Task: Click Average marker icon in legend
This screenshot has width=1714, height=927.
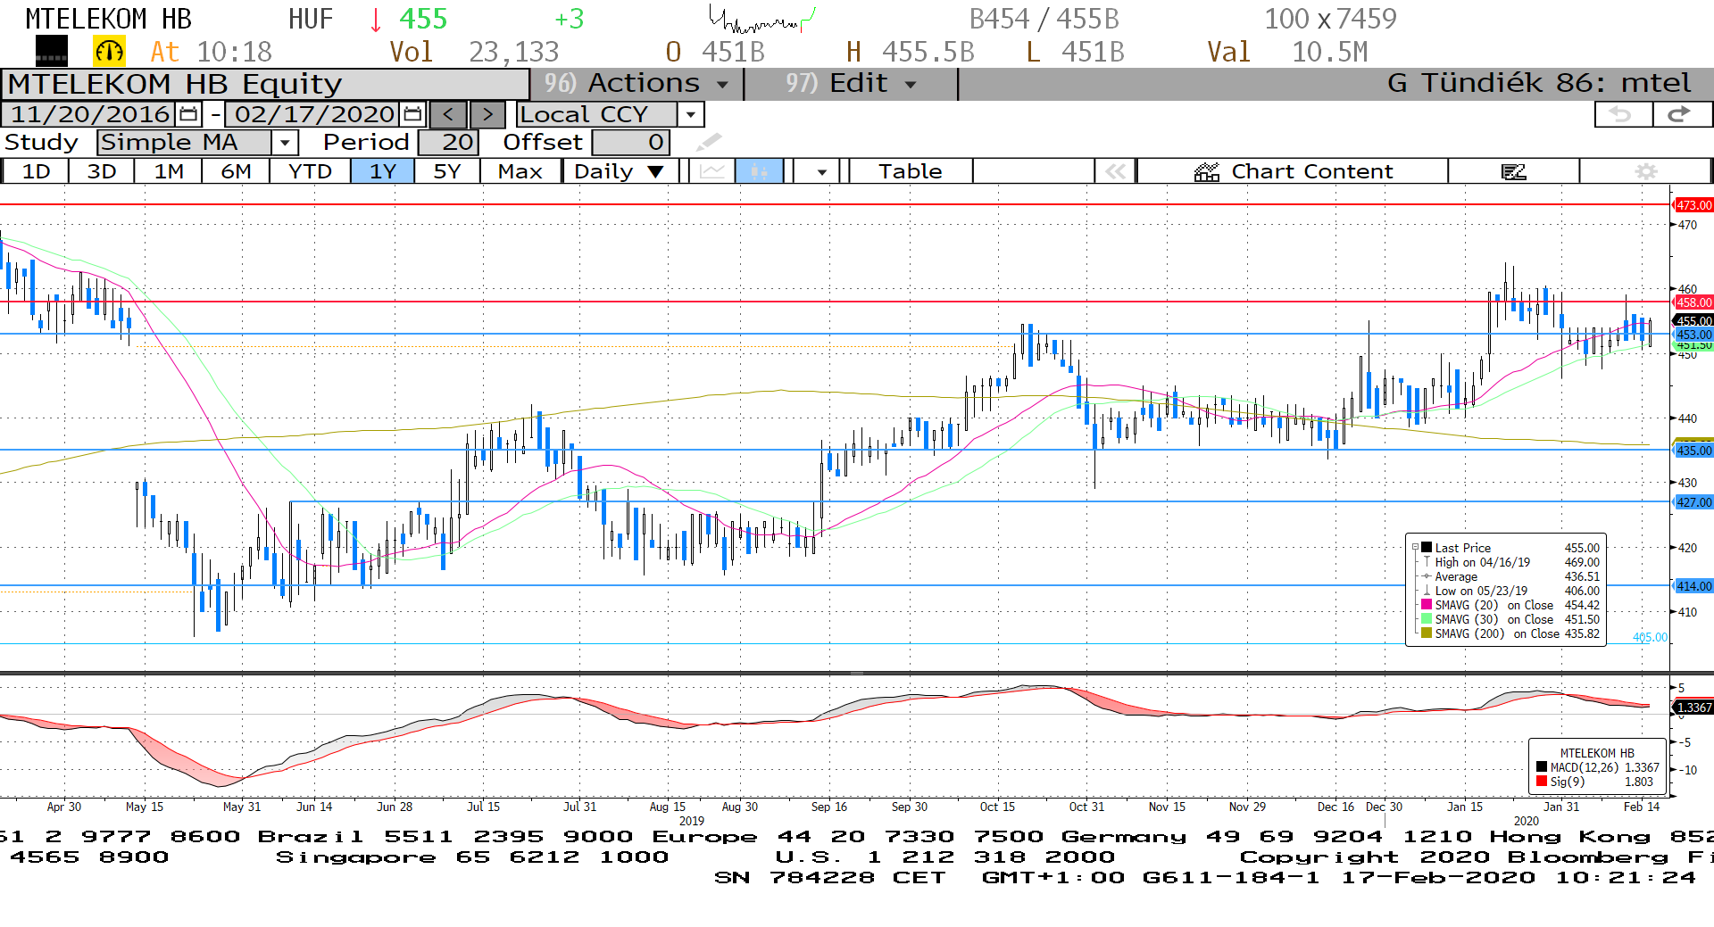Action: pyautogui.click(x=1427, y=576)
